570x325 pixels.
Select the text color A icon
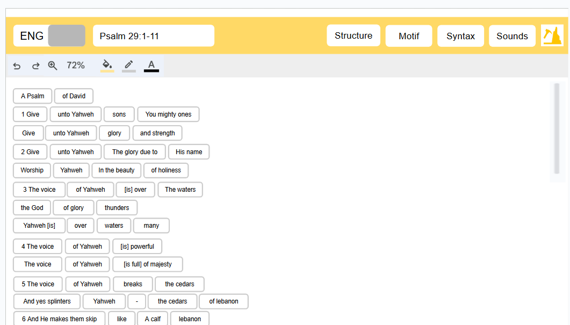[151, 66]
